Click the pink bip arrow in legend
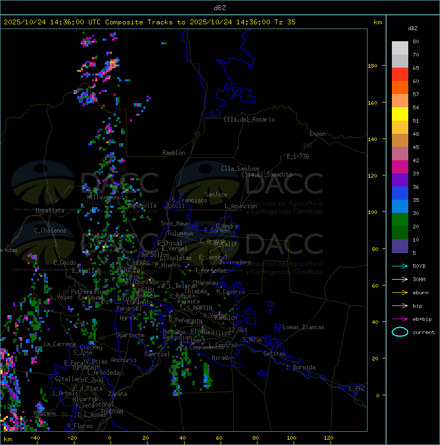 tap(400, 305)
